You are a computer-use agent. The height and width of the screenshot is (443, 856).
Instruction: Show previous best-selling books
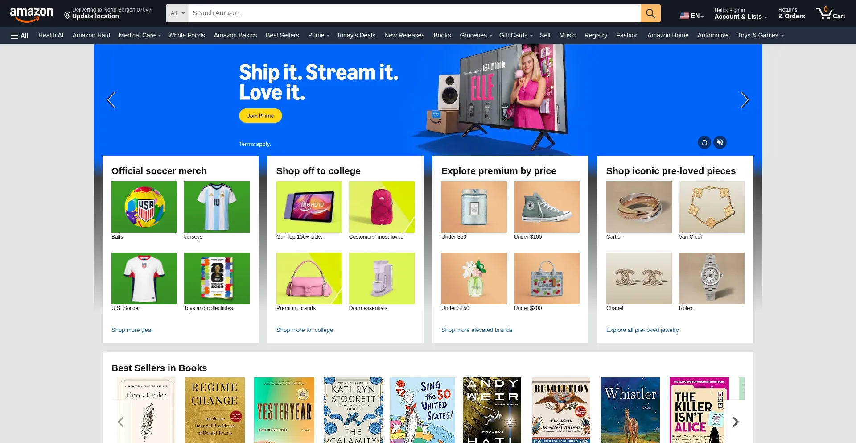coord(120,422)
